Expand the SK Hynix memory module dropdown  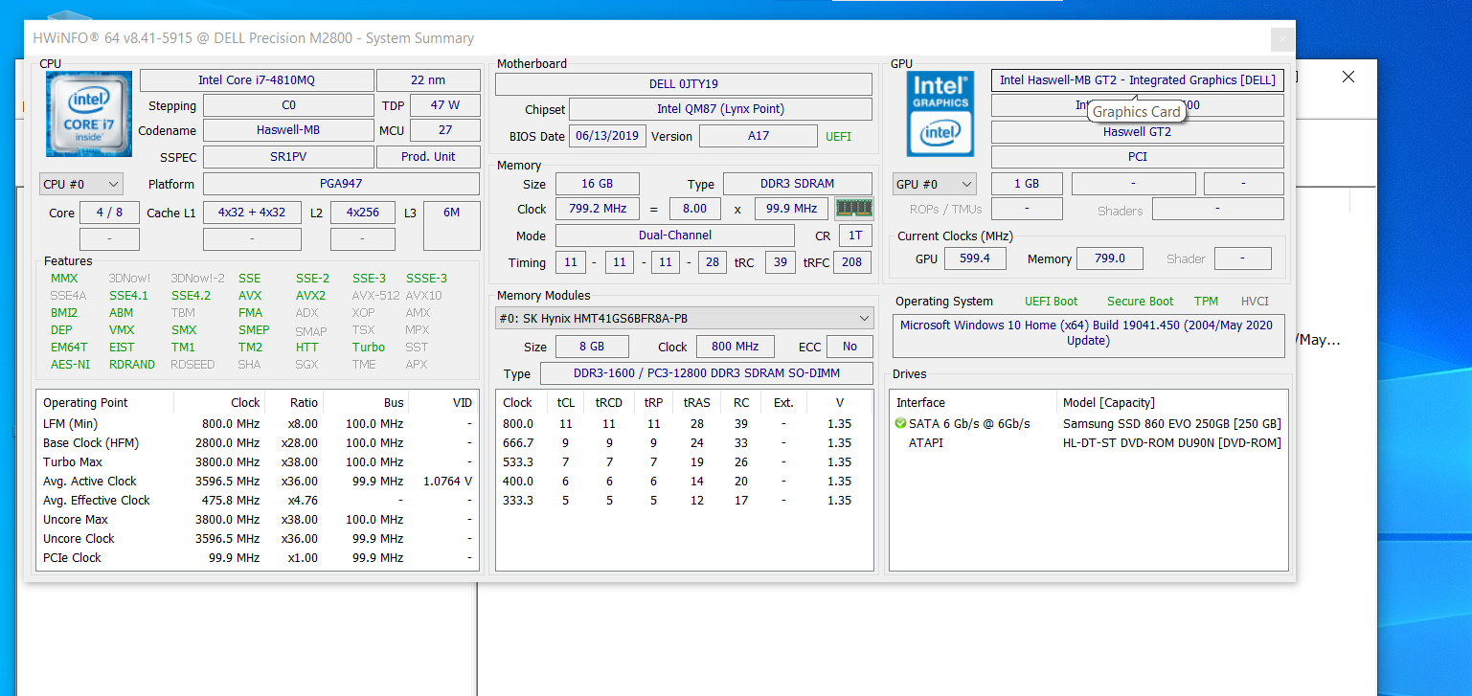click(685, 318)
